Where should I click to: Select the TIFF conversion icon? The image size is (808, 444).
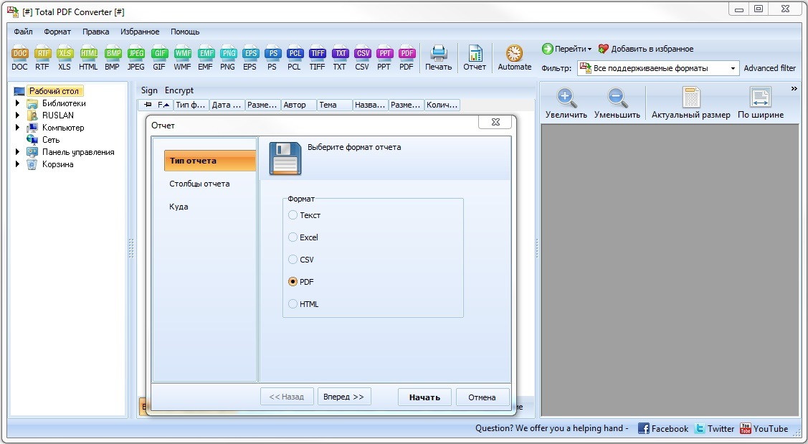pyautogui.click(x=318, y=58)
